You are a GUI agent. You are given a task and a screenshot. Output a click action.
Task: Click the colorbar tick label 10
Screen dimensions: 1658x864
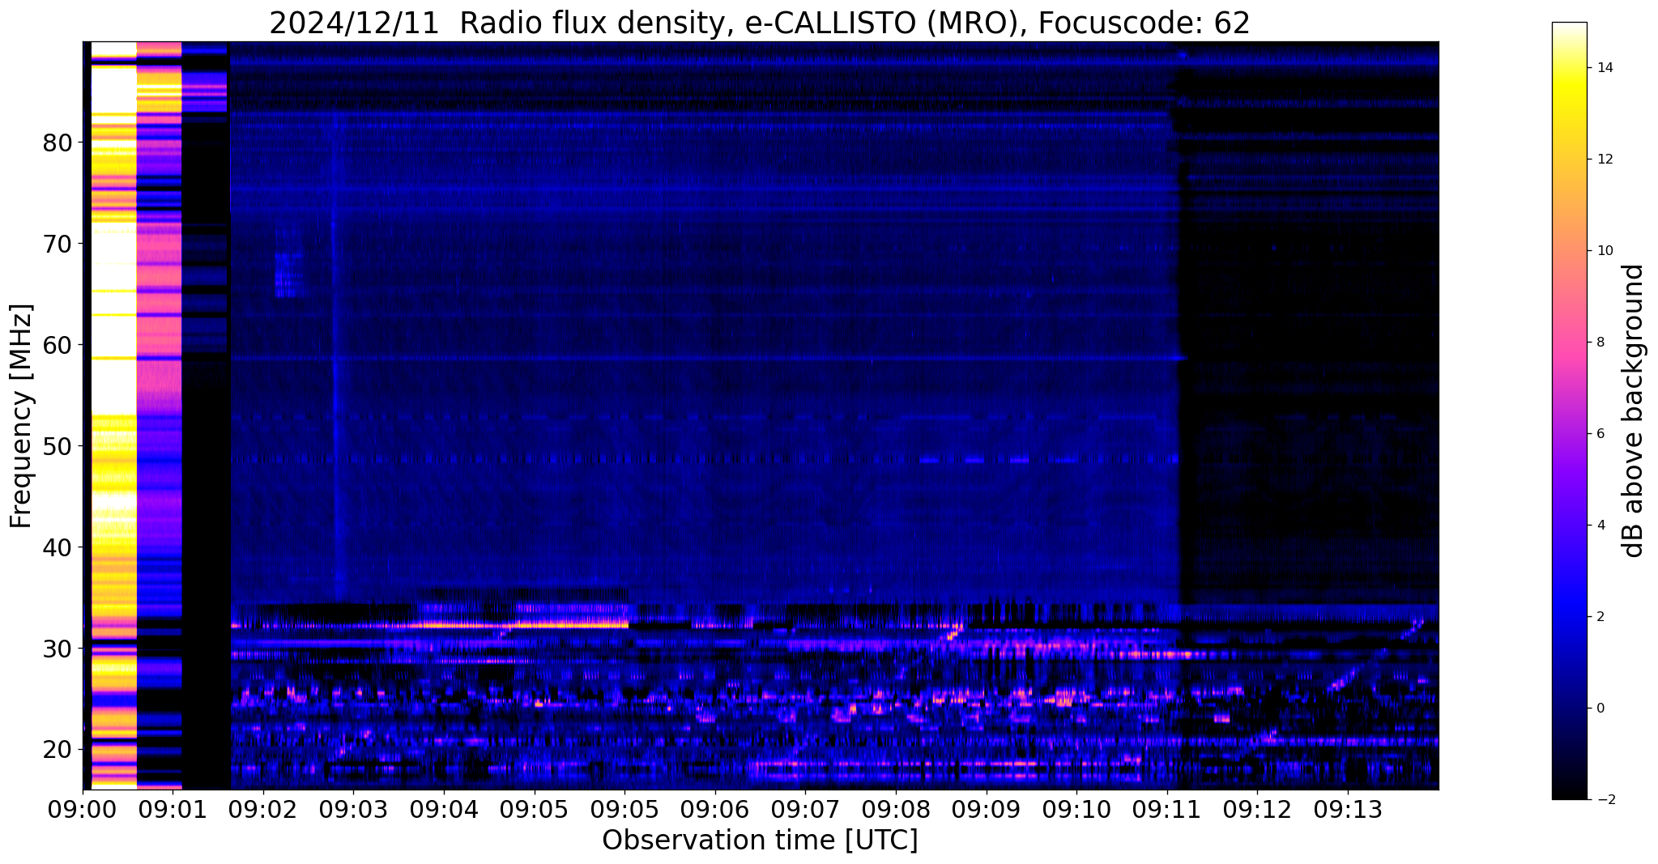click(1604, 251)
